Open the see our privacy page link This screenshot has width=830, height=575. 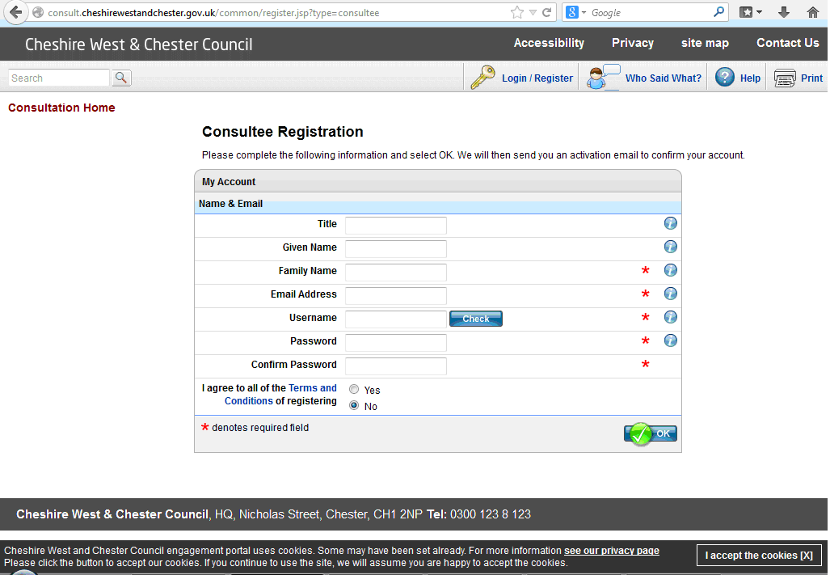point(611,551)
